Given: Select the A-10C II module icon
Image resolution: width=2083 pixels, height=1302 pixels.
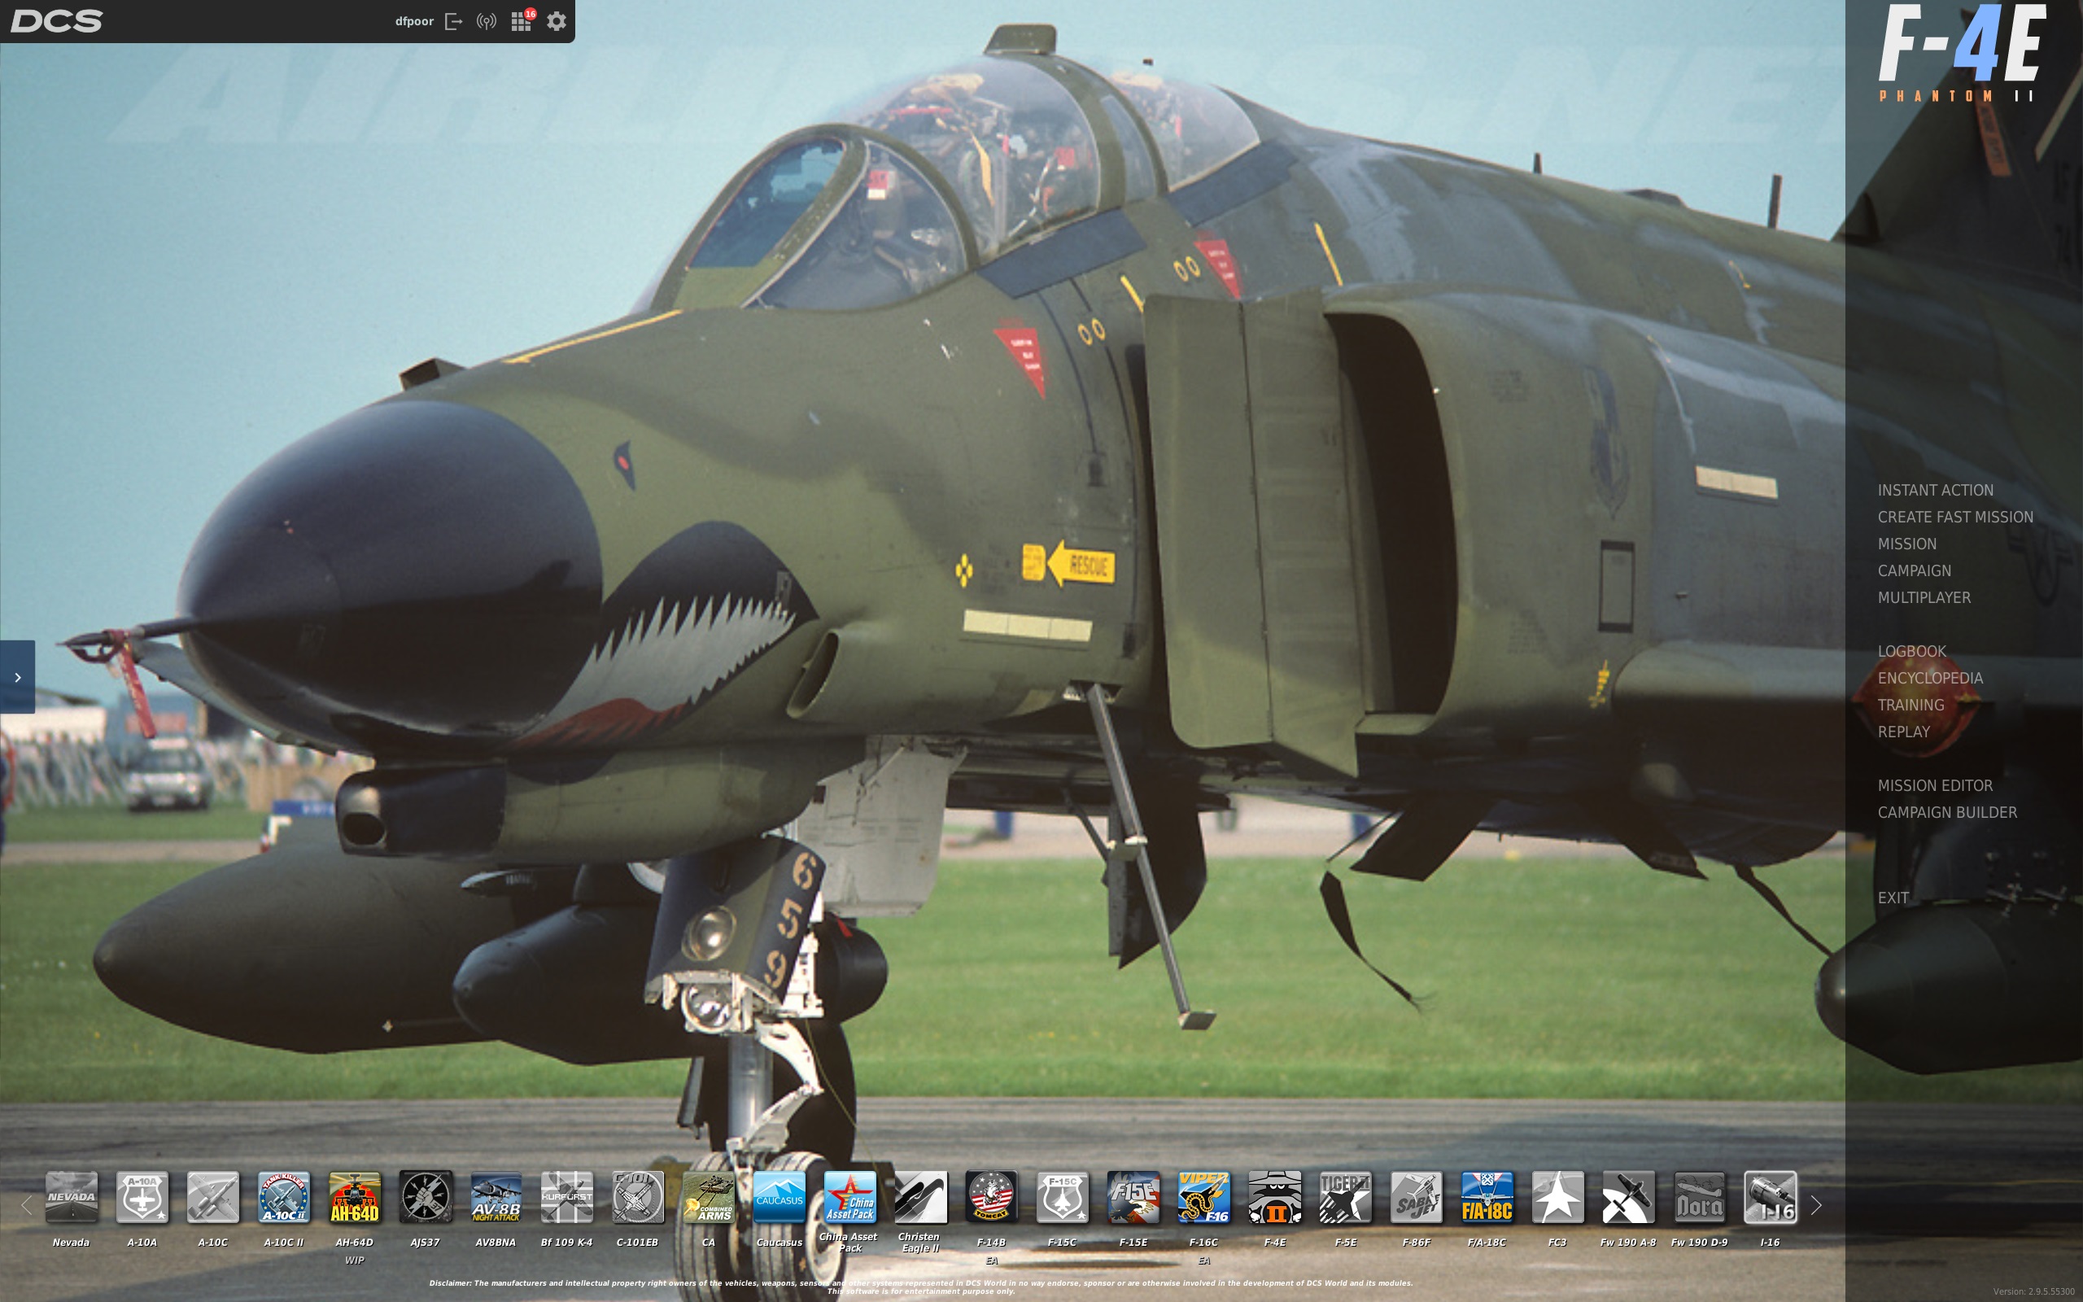Looking at the screenshot, I should [284, 1197].
